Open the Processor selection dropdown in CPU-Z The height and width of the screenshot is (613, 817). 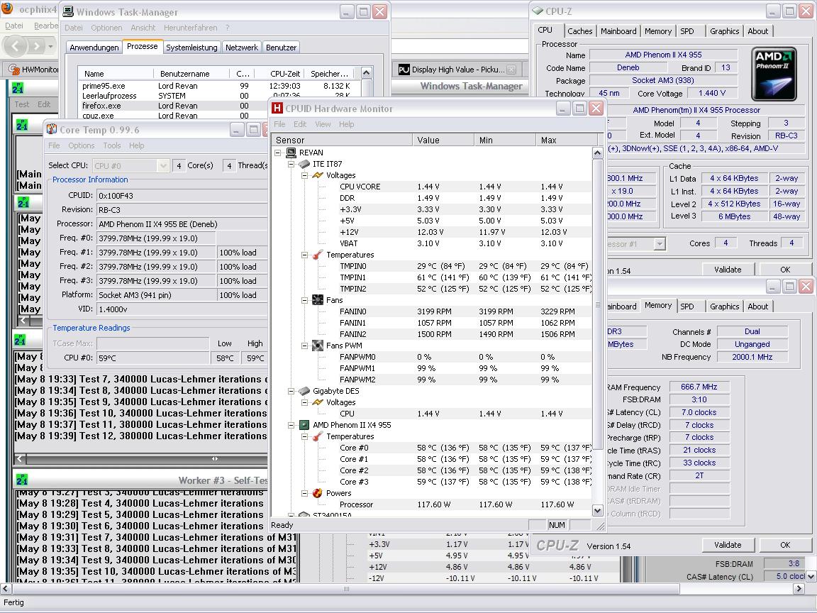point(660,244)
